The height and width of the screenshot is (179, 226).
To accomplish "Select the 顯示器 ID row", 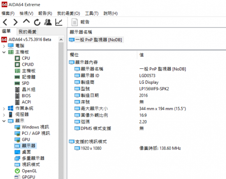I will point(87,76).
